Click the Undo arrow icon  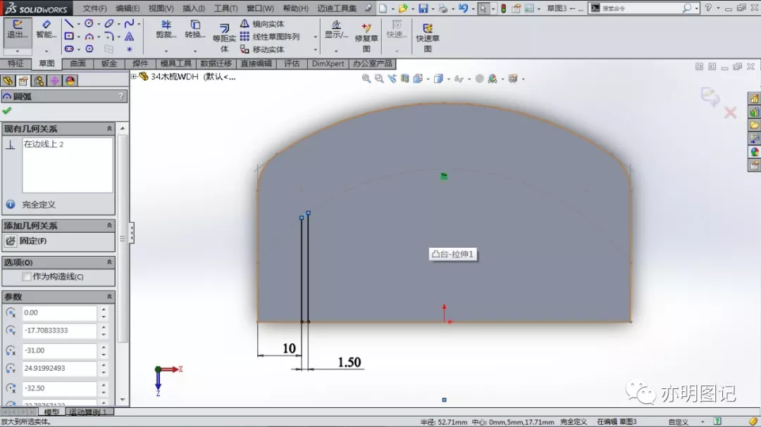tap(463, 8)
